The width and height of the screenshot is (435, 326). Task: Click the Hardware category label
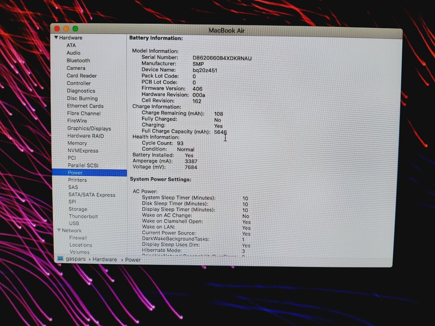coord(71,38)
